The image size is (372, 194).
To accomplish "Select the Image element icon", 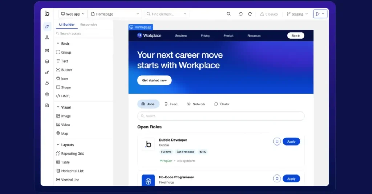I will point(58,116).
